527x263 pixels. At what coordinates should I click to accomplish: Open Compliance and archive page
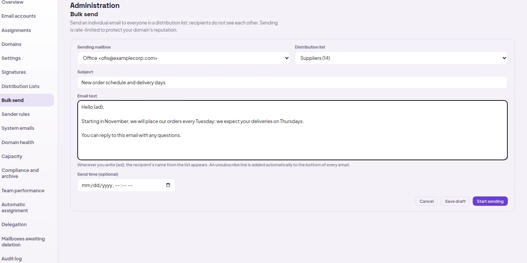[x=20, y=173]
